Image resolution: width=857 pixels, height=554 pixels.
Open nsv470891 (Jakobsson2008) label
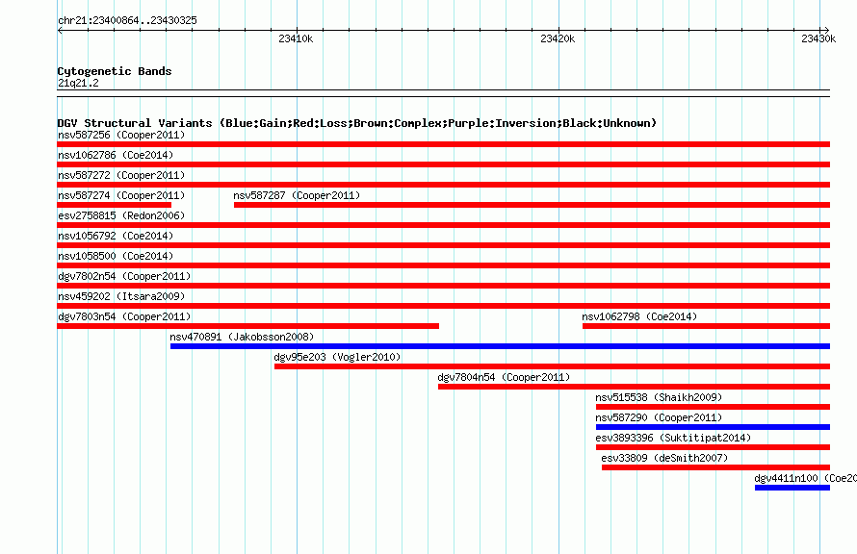242,337
